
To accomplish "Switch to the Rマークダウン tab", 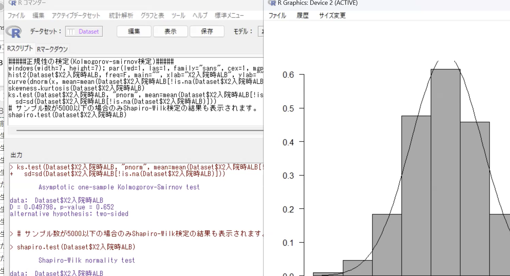I will (x=52, y=49).
